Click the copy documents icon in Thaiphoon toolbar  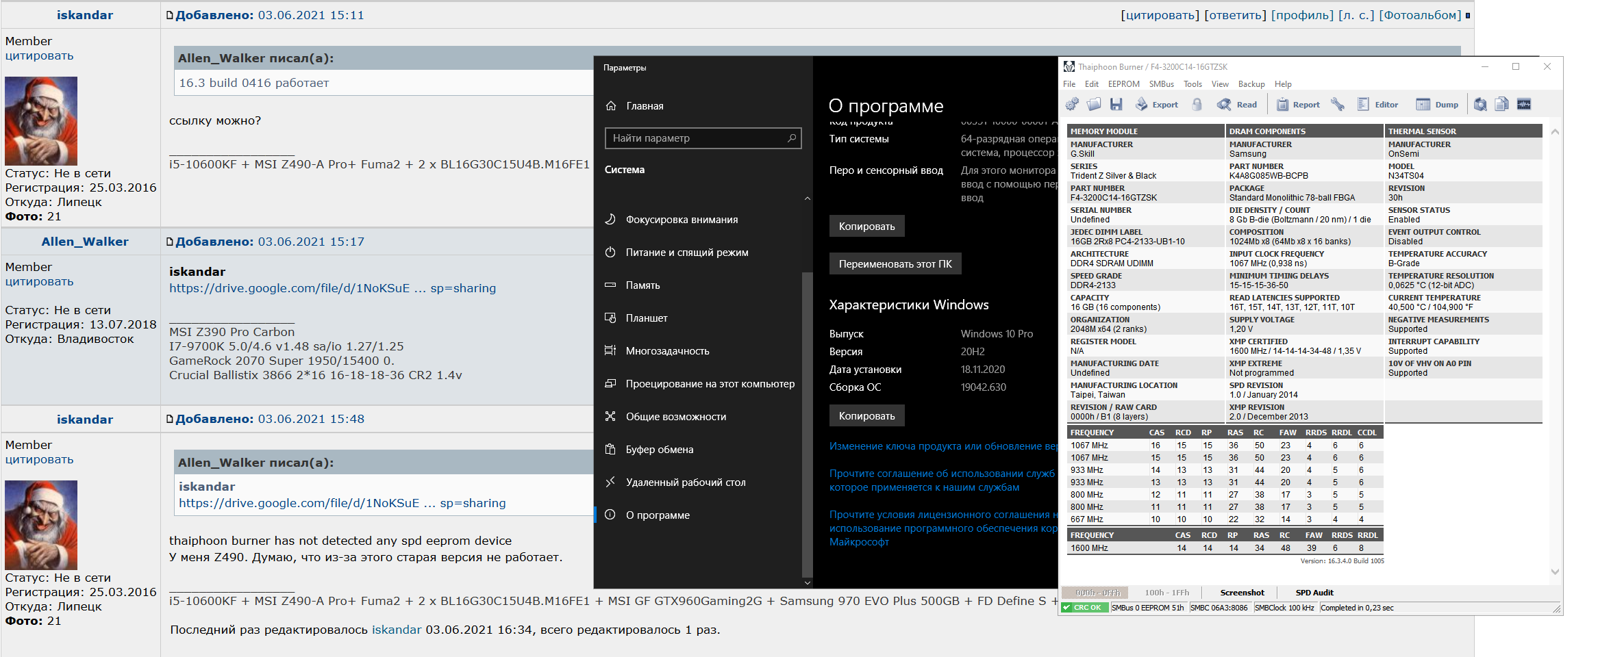click(1501, 104)
